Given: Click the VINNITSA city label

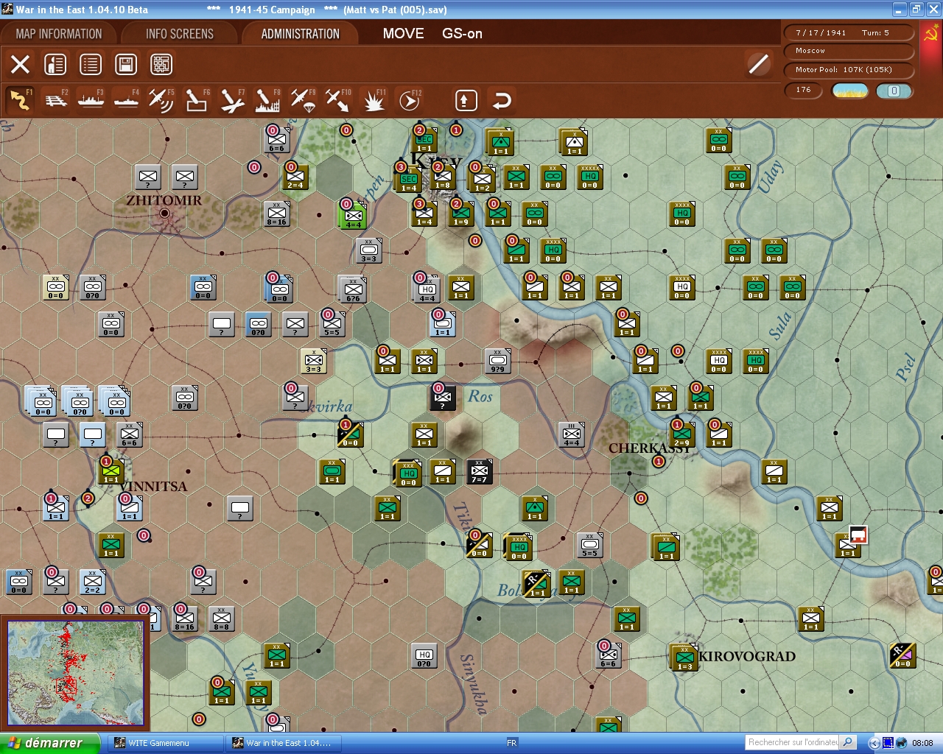Looking at the screenshot, I should tap(153, 487).
